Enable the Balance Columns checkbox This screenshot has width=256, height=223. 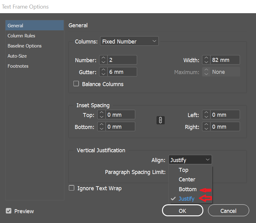coord(76,84)
